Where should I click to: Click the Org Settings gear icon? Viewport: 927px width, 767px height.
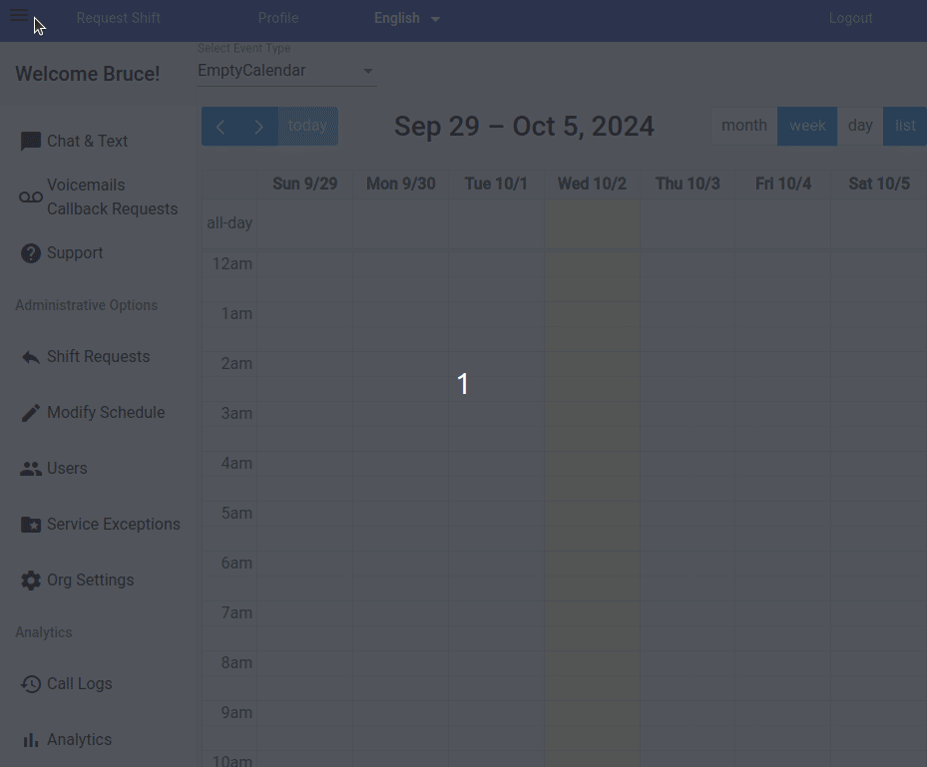point(31,580)
